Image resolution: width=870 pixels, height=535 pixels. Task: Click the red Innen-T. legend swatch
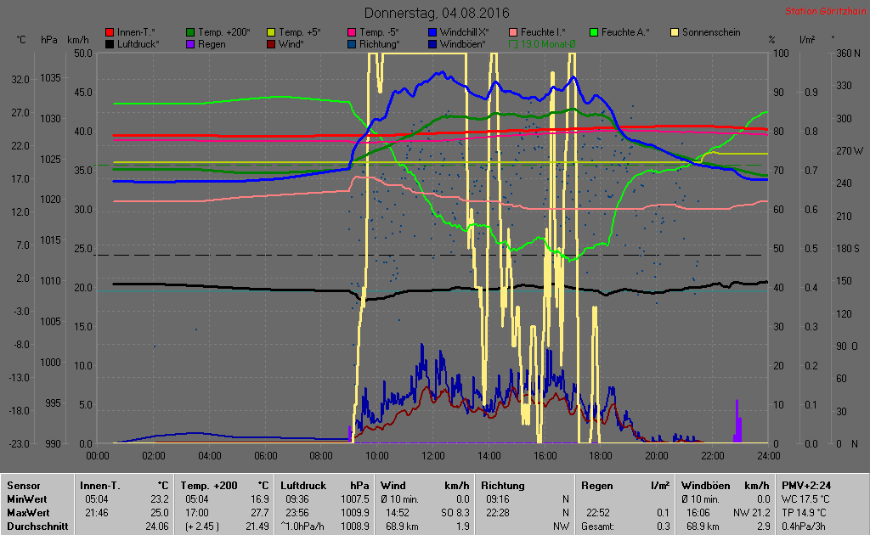110,32
